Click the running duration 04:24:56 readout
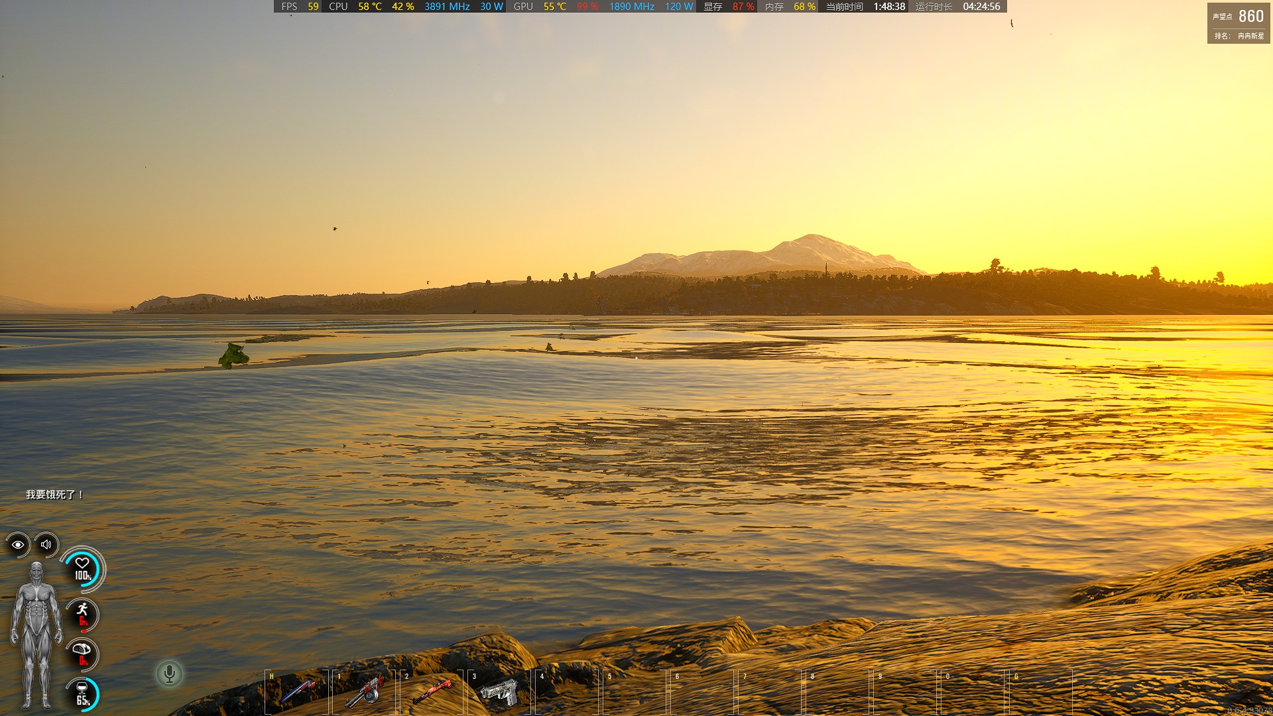Viewport: 1273px width, 716px height. pyautogui.click(x=981, y=7)
